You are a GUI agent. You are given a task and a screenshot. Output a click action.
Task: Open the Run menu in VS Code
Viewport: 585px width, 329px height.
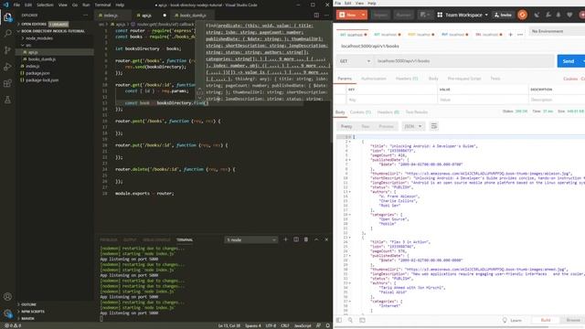(86, 5)
